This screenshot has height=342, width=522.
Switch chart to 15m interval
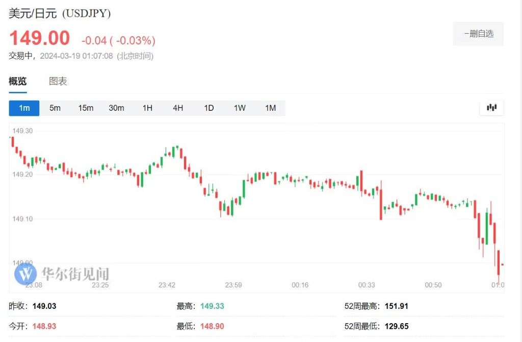86,108
